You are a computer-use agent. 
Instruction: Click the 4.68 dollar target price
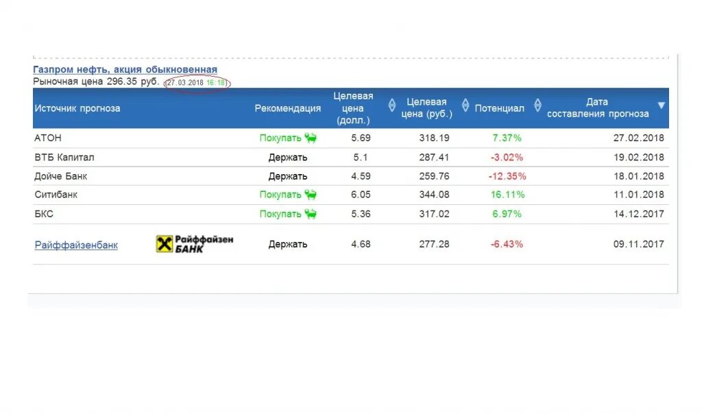(x=361, y=245)
